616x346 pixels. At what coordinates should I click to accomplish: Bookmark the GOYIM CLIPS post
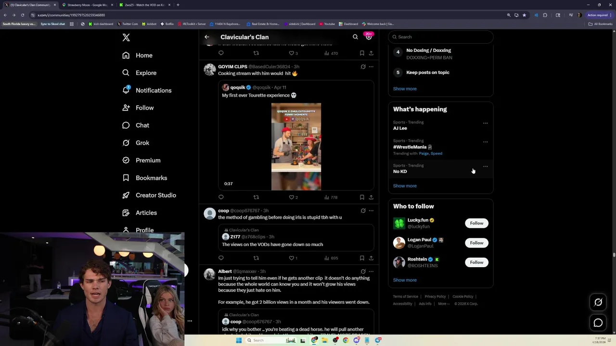[362, 197]
